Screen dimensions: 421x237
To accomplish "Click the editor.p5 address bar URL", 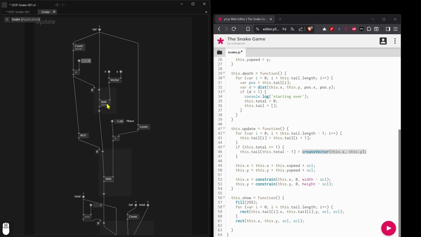I will coord(271,29).
